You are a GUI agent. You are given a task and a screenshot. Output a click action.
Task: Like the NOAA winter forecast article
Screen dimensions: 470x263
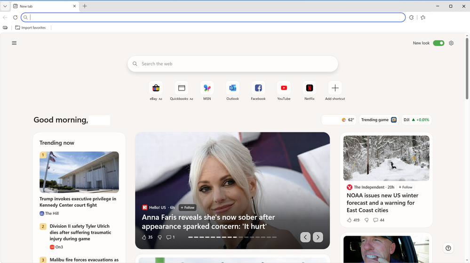click(353, 220)
